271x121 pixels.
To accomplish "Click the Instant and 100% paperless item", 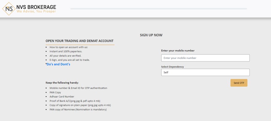I will (66, 51).
